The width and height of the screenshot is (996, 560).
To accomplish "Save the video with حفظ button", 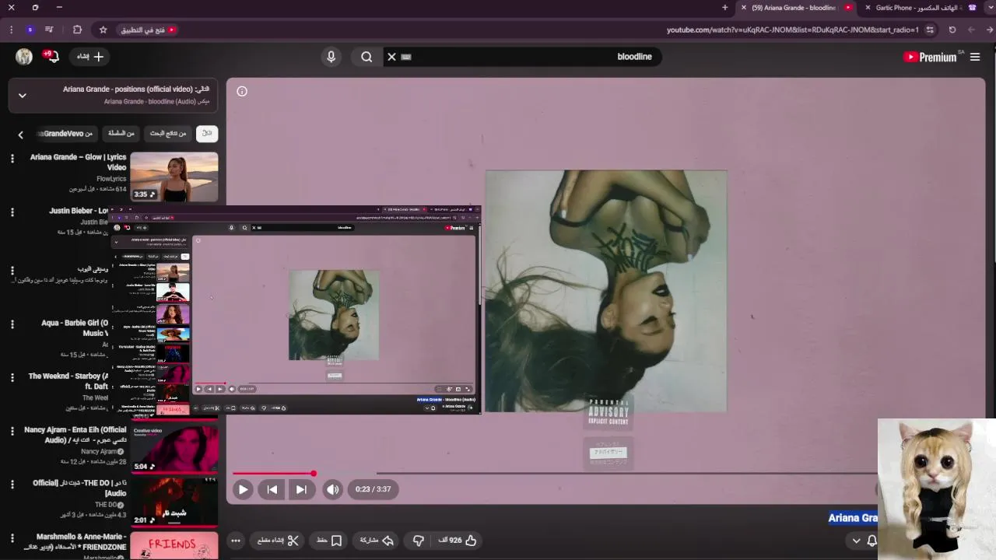I will (329, 541).
